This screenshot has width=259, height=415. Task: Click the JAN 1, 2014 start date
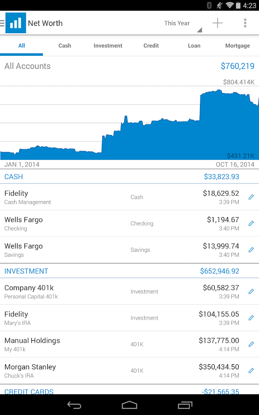(22, 164)
